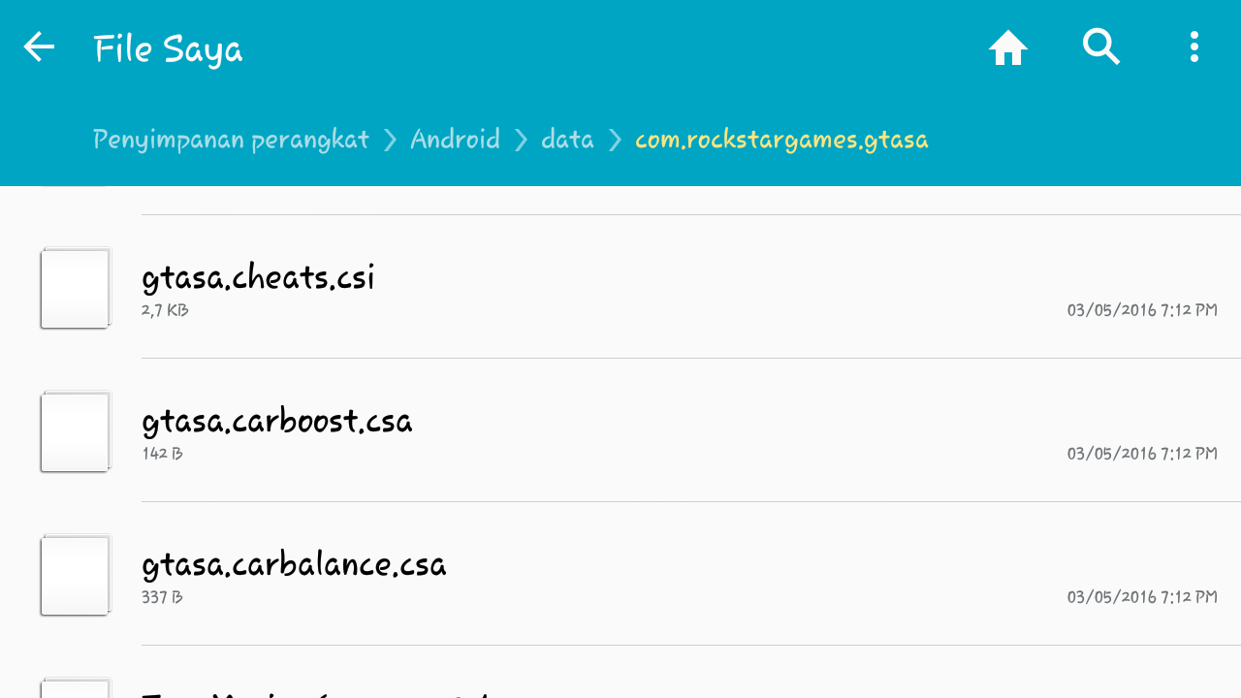Image resolution: width=1241 pixels, height=698 pixels.
Task: Open file gtasa.carbalance.csa
Action: [x=620, y=574]
